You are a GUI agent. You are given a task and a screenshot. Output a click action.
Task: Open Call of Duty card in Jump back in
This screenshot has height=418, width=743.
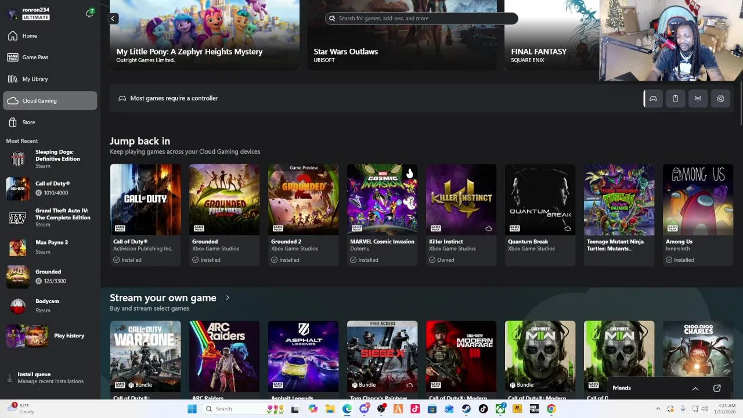coord(145,215)
